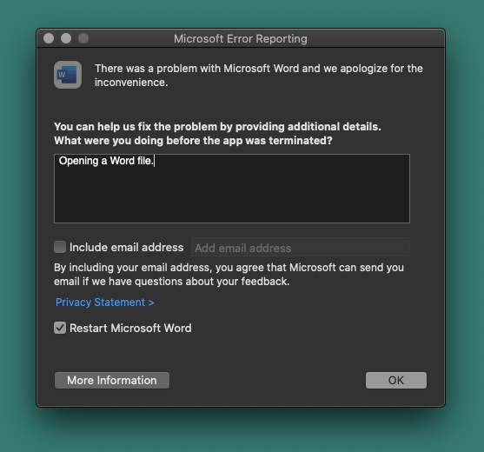
Task: Place cursor after 'Opening a Word file.' text
Action: pos(155,161)
